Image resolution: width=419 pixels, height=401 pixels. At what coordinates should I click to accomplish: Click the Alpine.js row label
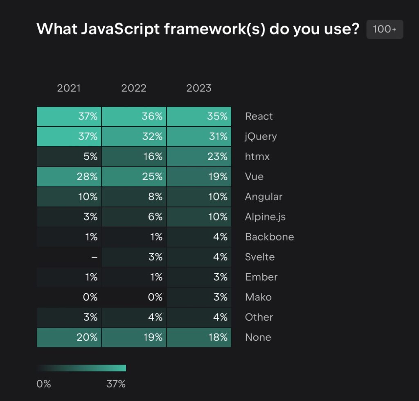click(x=265, y=217)
